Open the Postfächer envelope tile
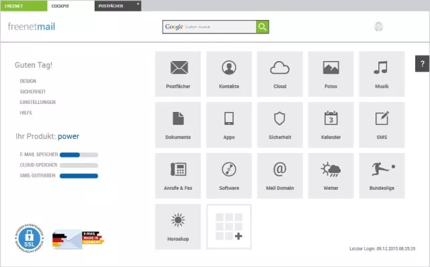This screenshot has height=267, width=430. pos(178,74)
